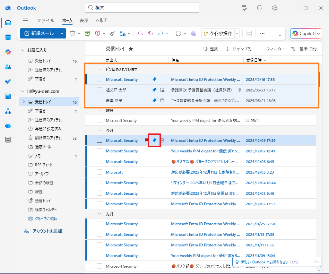
Task: Open the notifications bell
Action: click(x=259, y=8)
